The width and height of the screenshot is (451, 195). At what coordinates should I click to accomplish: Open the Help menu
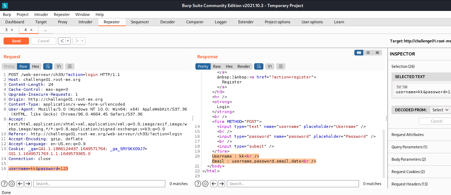(99, 14)
